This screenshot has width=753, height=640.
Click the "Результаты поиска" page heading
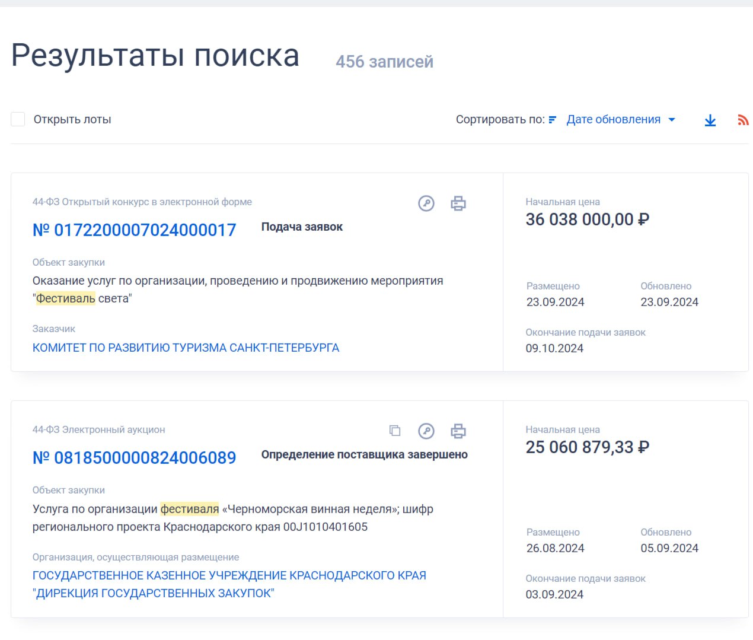coord(155,56)
